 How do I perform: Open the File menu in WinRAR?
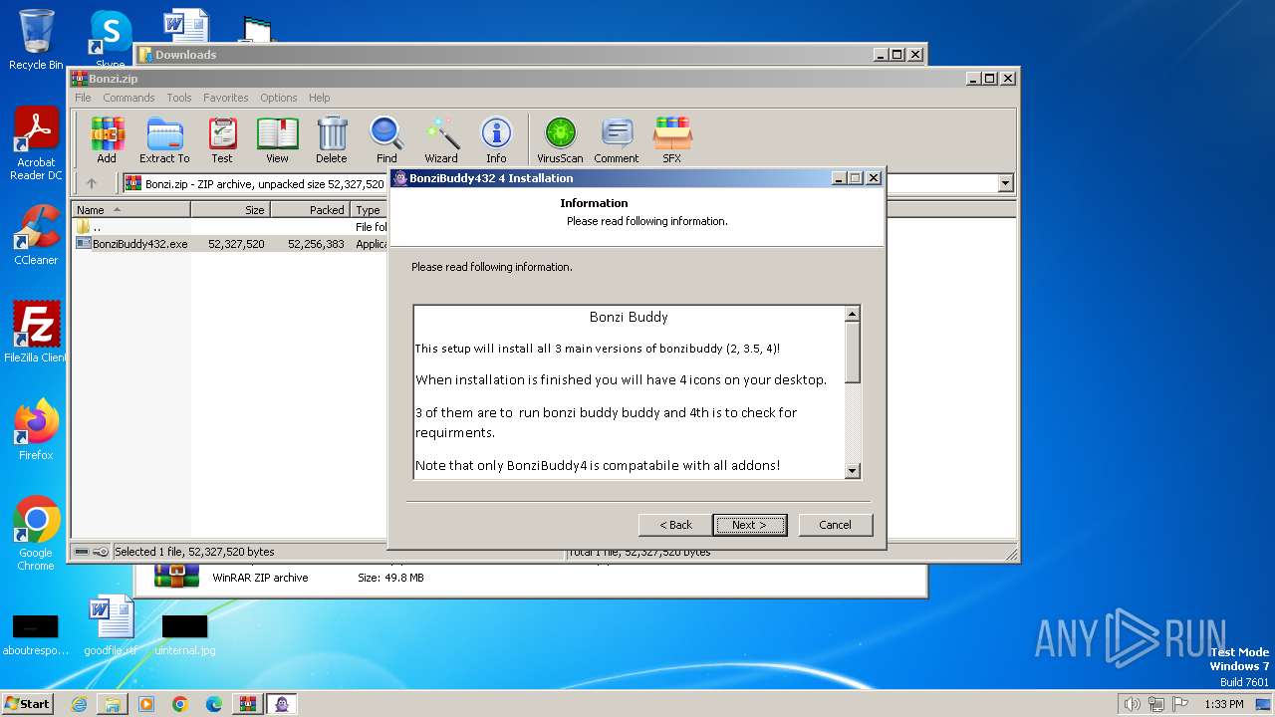(x=83, y=98)
